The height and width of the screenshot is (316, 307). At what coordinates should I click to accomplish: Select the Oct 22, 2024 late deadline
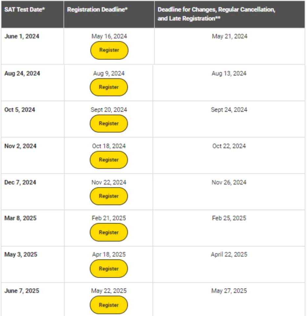[229, 146]
